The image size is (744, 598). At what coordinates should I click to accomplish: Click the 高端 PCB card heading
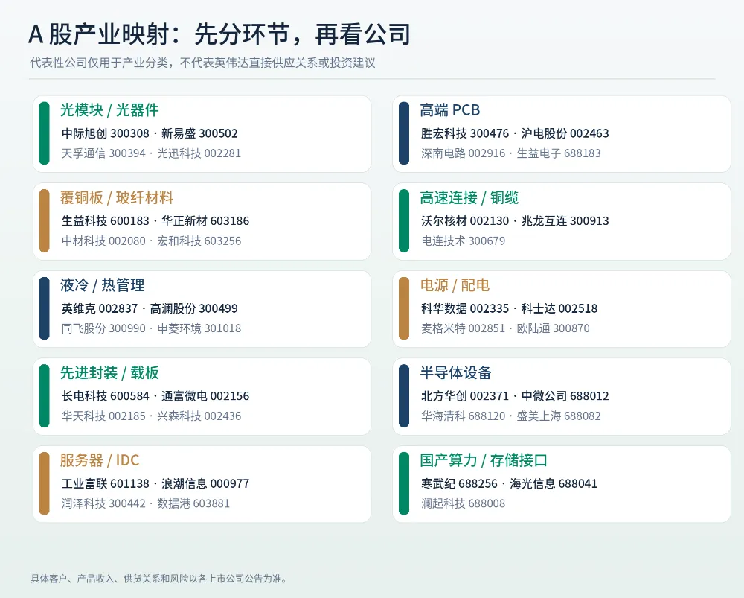pos(450,110)
